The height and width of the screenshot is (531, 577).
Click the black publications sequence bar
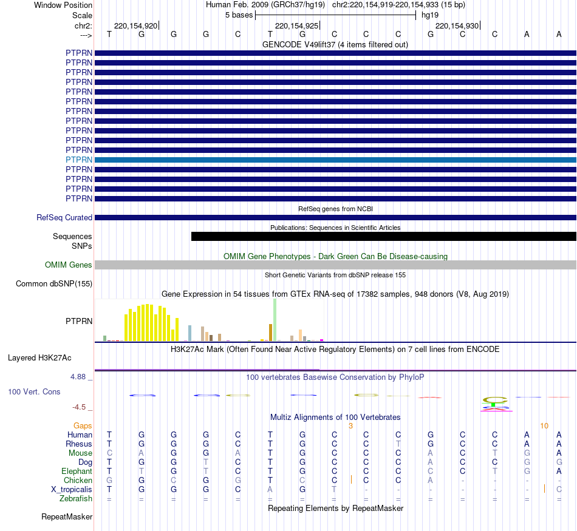click(384, 237)
